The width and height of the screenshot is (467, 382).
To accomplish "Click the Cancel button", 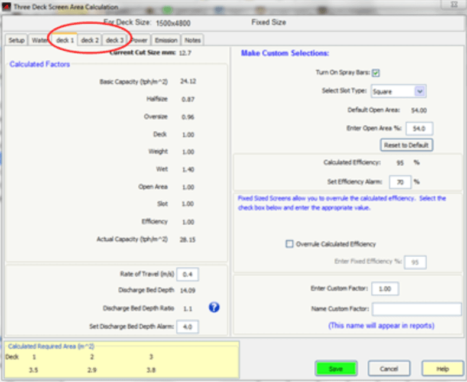I will coord(389,368).
